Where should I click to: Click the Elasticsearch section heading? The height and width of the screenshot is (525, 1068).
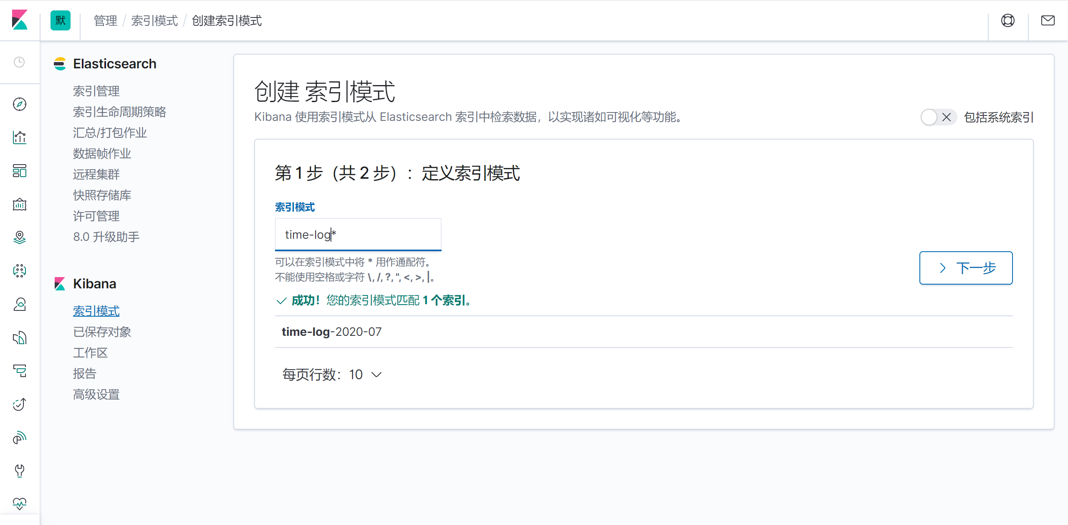(115, 64)
